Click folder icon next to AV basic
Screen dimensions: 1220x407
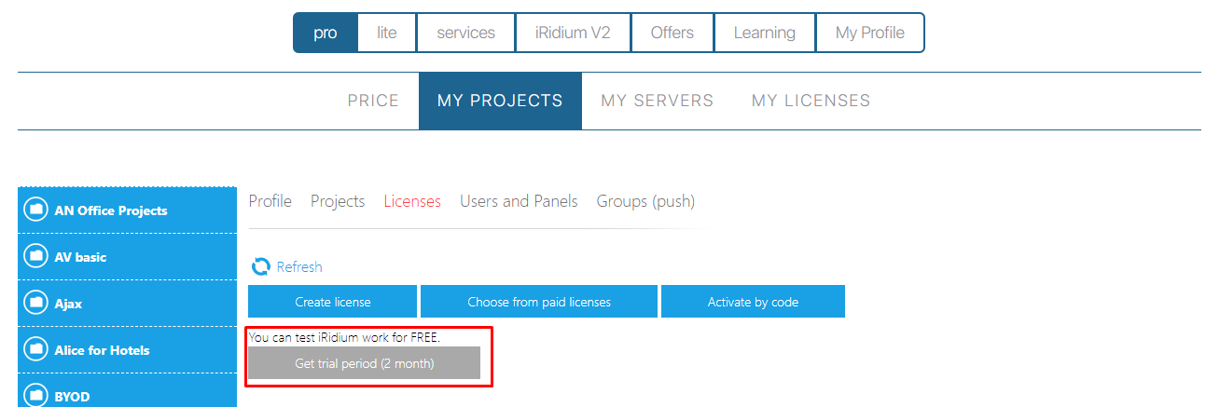[x=35, y=257]
